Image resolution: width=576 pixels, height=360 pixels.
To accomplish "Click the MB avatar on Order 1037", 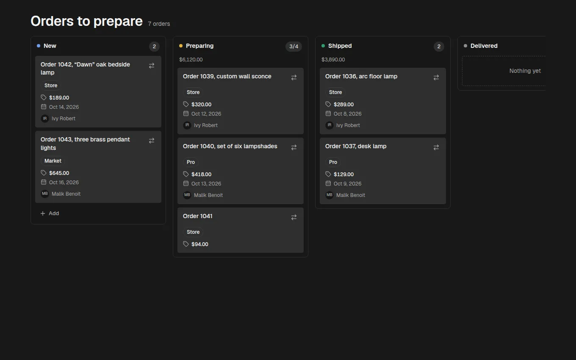I will [330, 195].
